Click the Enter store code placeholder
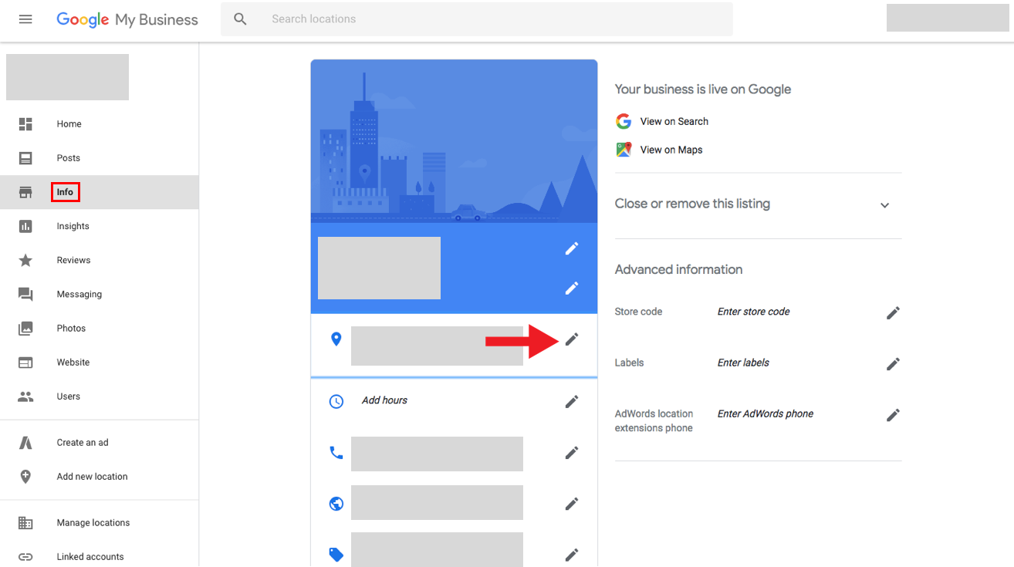 754,312
